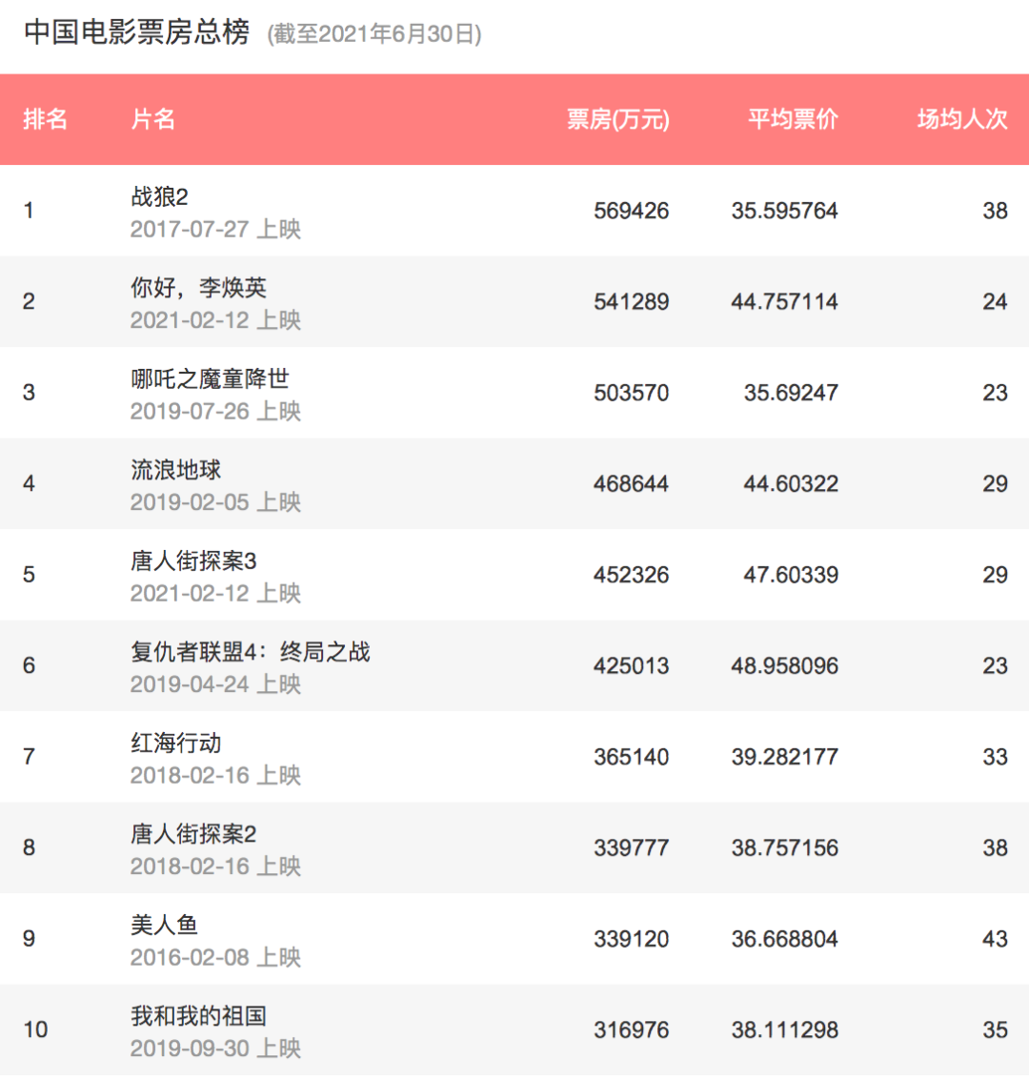1029x1081 pixels.
Task: Click box office value 541289
Action: 632,302
